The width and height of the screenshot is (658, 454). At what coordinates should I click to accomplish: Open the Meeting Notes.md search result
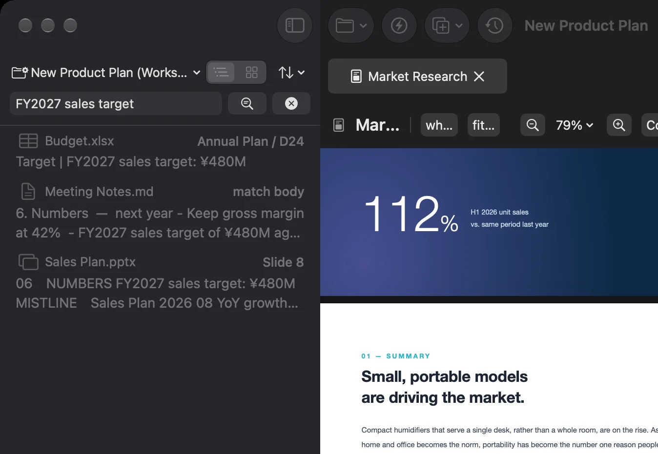(x=160, y=212)
